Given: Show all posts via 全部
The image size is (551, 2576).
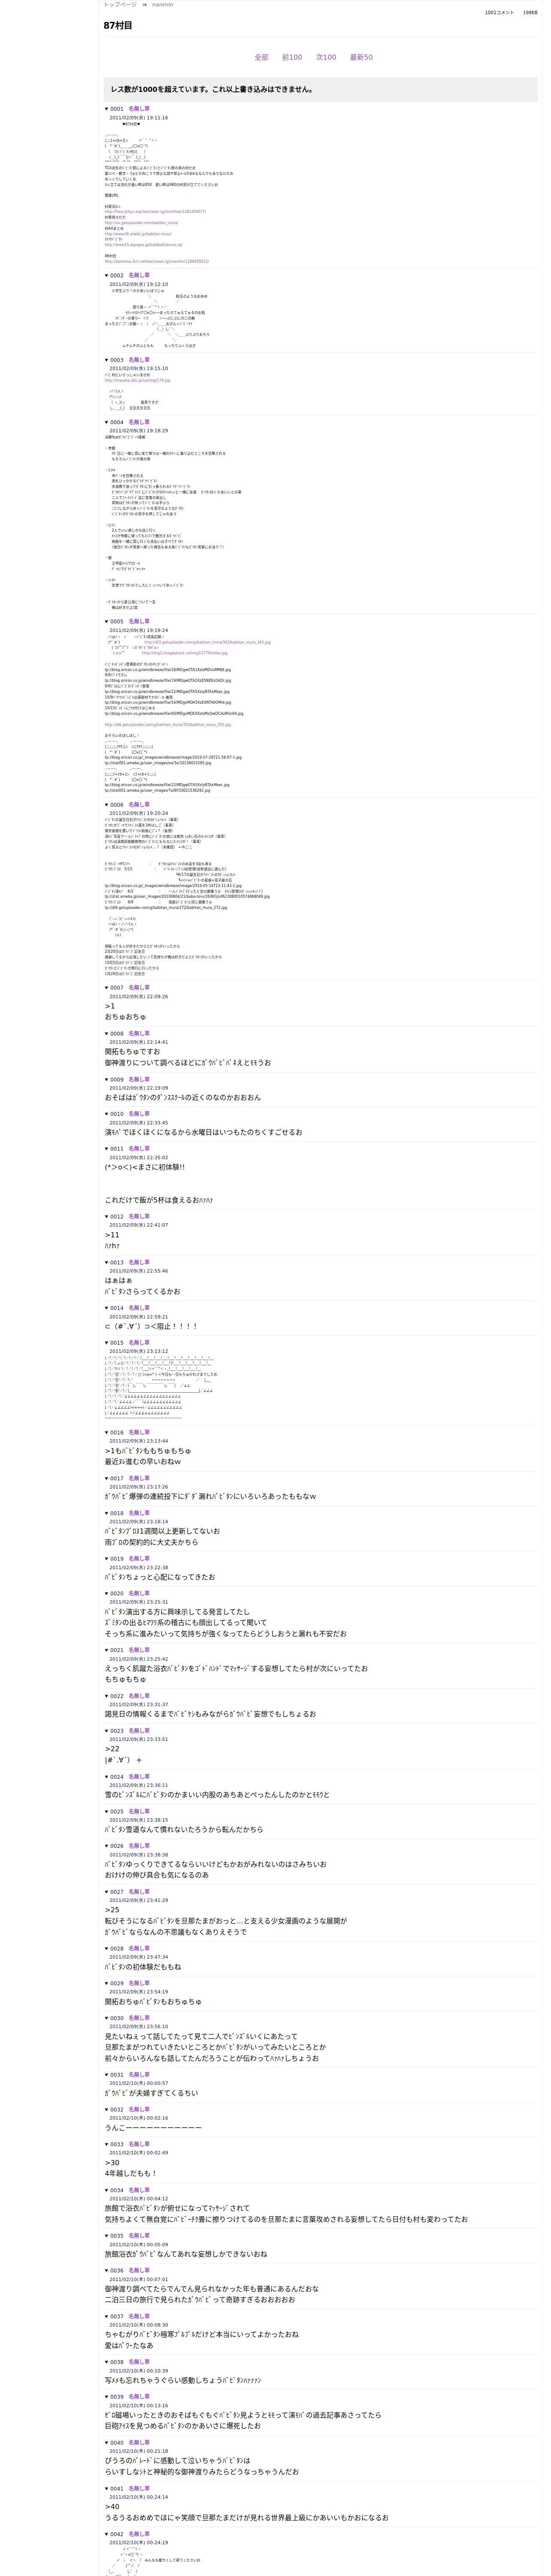Looking at the screenshot, I should [x=261, y=57].
